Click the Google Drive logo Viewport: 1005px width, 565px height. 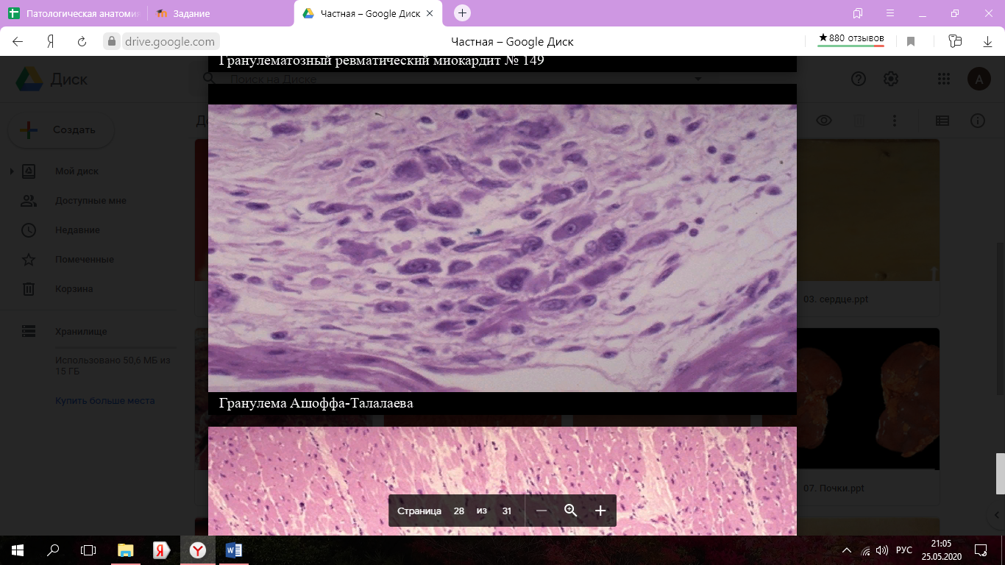pyautogui.click(x=30, y=79)
